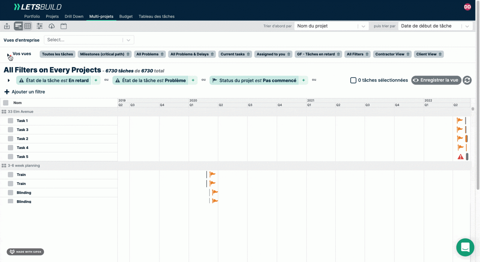This screenshot has width=480, height=262.
Task: Click the refresh icon beside Enregistrer la vue
Action: coord(467,80)
